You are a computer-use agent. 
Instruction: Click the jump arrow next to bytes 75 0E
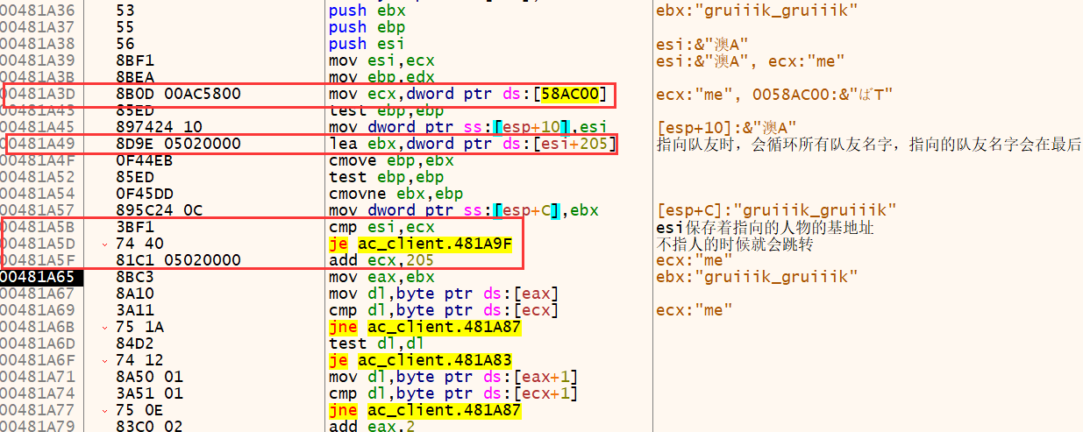coord(106,410)
